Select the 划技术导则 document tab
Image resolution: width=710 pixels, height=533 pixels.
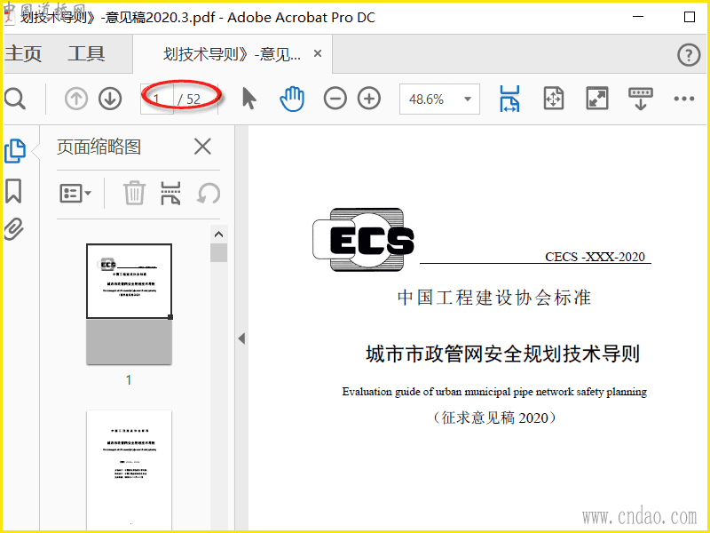click(232, 54)
